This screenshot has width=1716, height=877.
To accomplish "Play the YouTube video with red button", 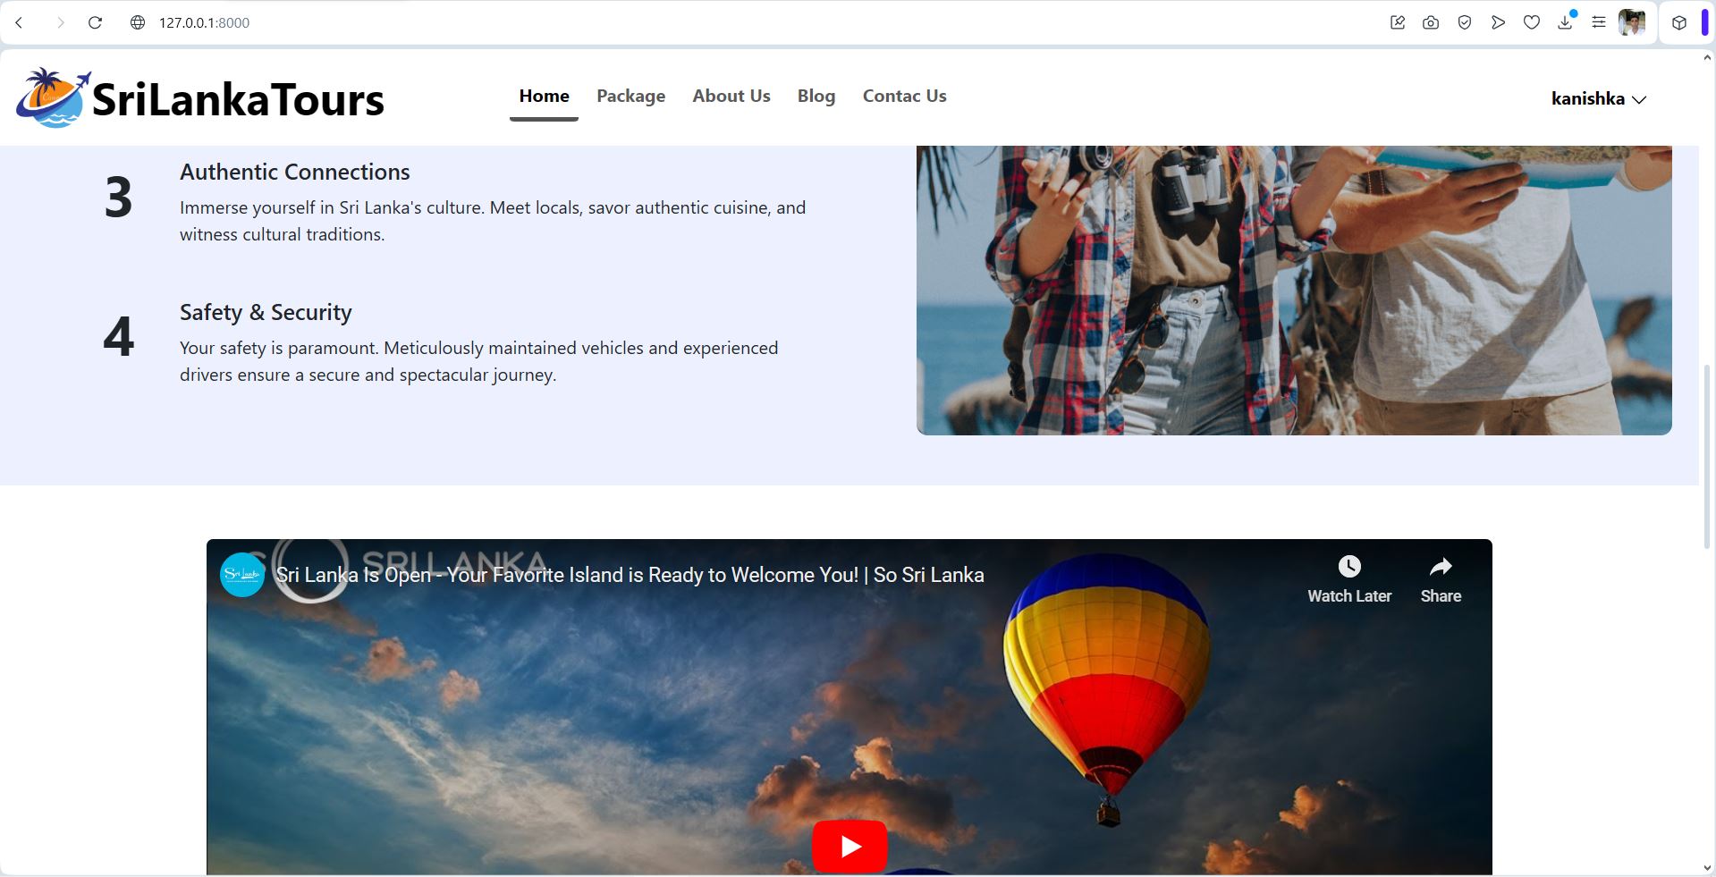I will pyautogui.click(x=850, y=846).
